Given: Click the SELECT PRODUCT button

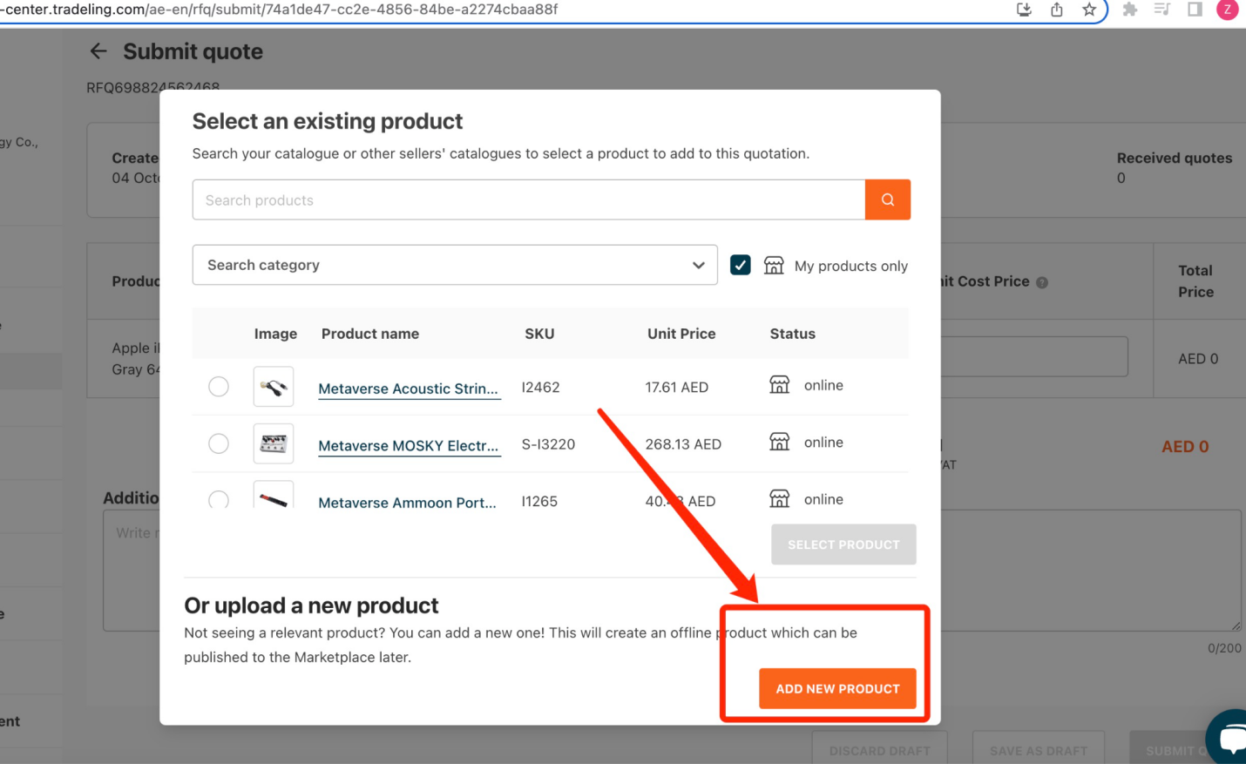Looking at the screenshot, I should (843, 544).
